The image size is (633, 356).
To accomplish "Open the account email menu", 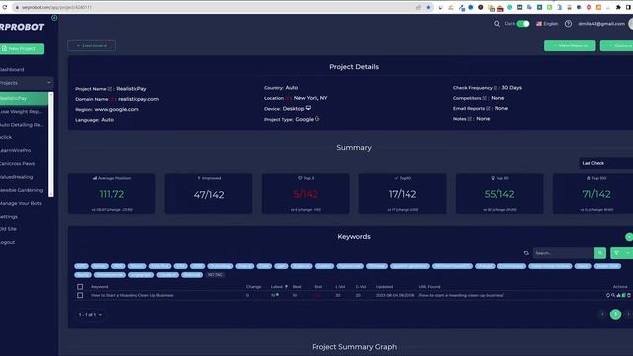I will tap(601, 24).
